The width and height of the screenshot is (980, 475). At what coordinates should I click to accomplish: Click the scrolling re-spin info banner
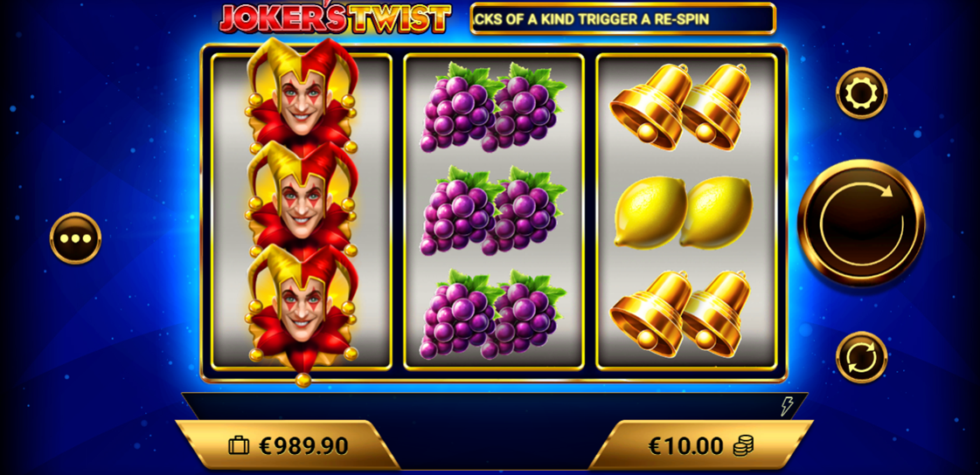click(x=622, y=18)
